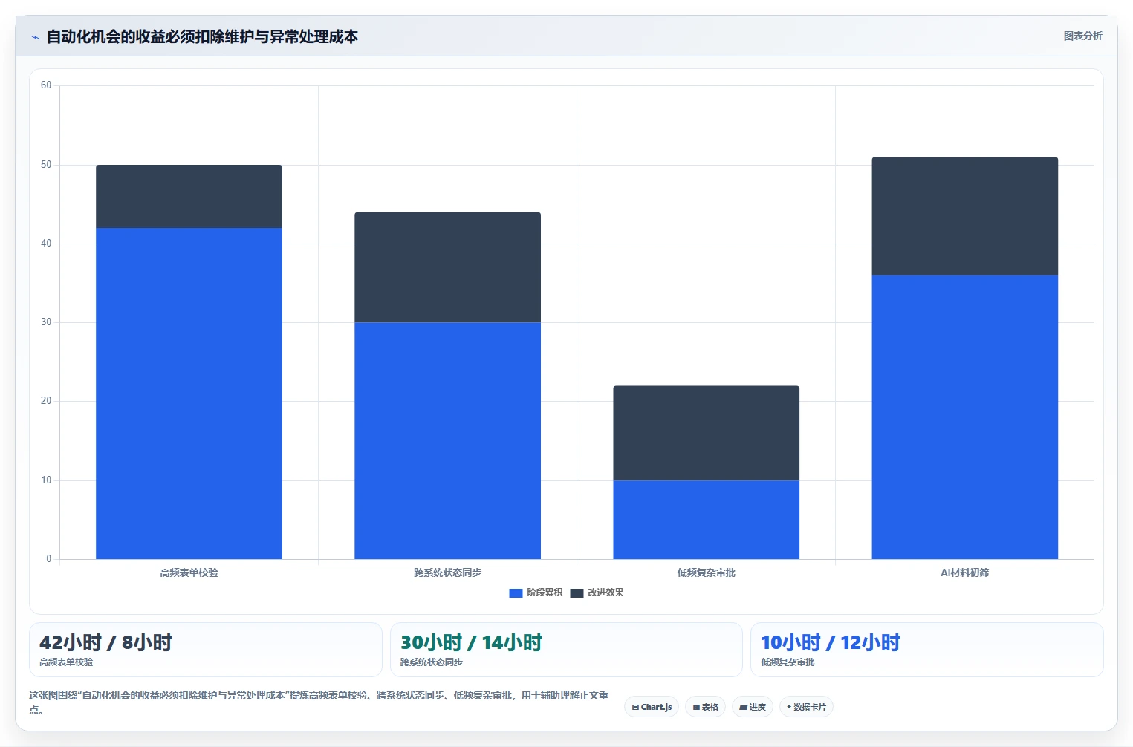Select the dark bar segment for 高频表单校验
Viewport: 1133px width, 747px height.
(189, 197)
